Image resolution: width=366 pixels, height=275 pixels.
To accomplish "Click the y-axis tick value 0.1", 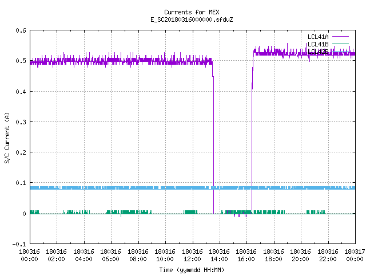I will 21,183.
